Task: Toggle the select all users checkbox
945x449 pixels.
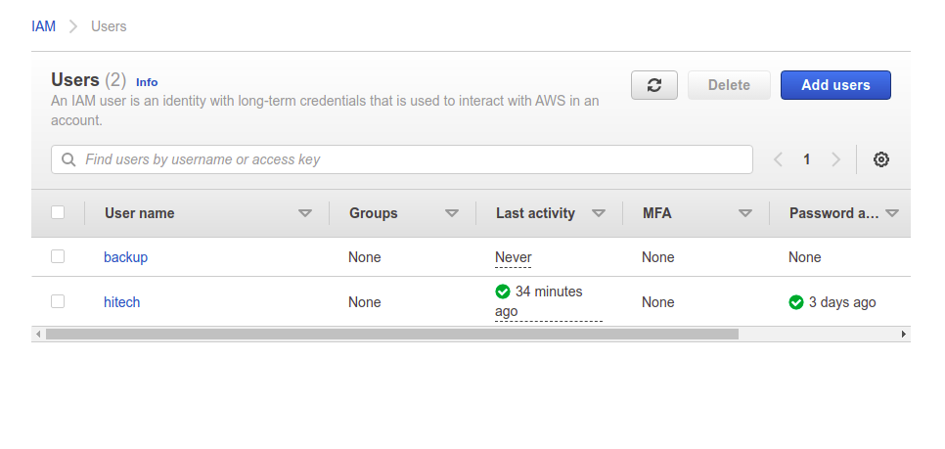Action: (58, 212)
